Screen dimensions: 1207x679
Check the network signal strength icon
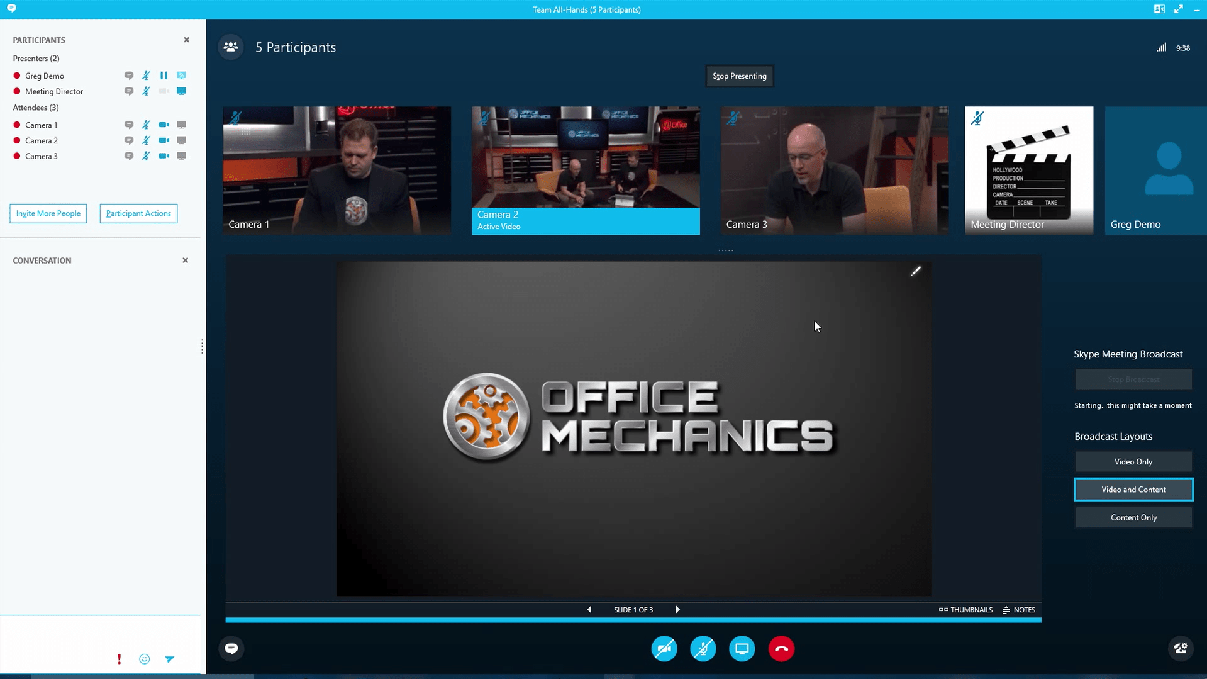coord(1161,48)
